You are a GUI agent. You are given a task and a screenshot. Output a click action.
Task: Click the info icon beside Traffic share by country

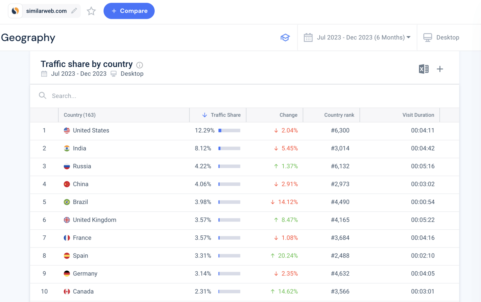coord(140,65)
